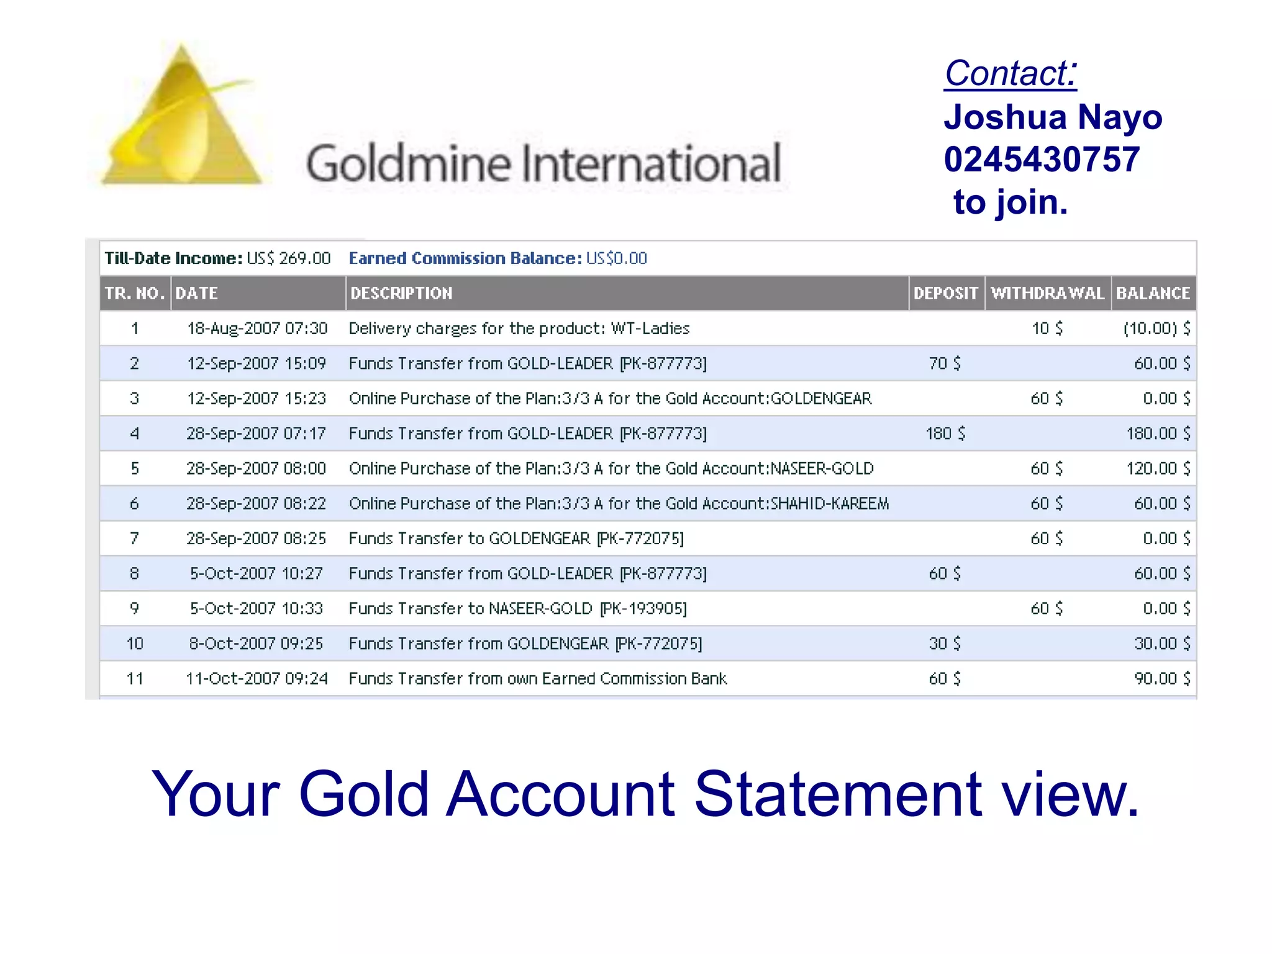Click the Earned Commission Balance label
The image size is (1272, 954).
(465, 258)
